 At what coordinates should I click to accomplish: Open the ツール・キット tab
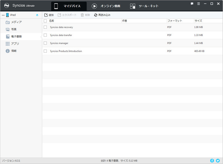pyautogui.click(x=144, y=6)
